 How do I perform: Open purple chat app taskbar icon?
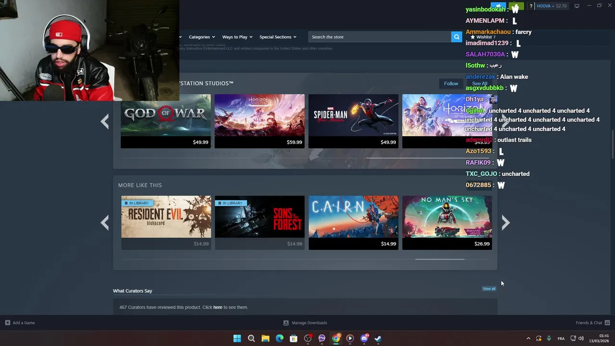[322, 338]
